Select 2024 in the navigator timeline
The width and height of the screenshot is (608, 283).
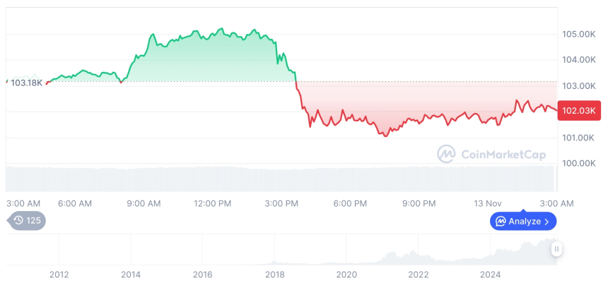pos(491,274)
